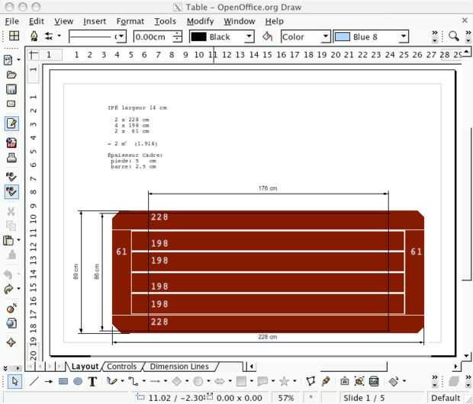Click the Display Grid icon
473x404 pixels.
pos(14,36)
